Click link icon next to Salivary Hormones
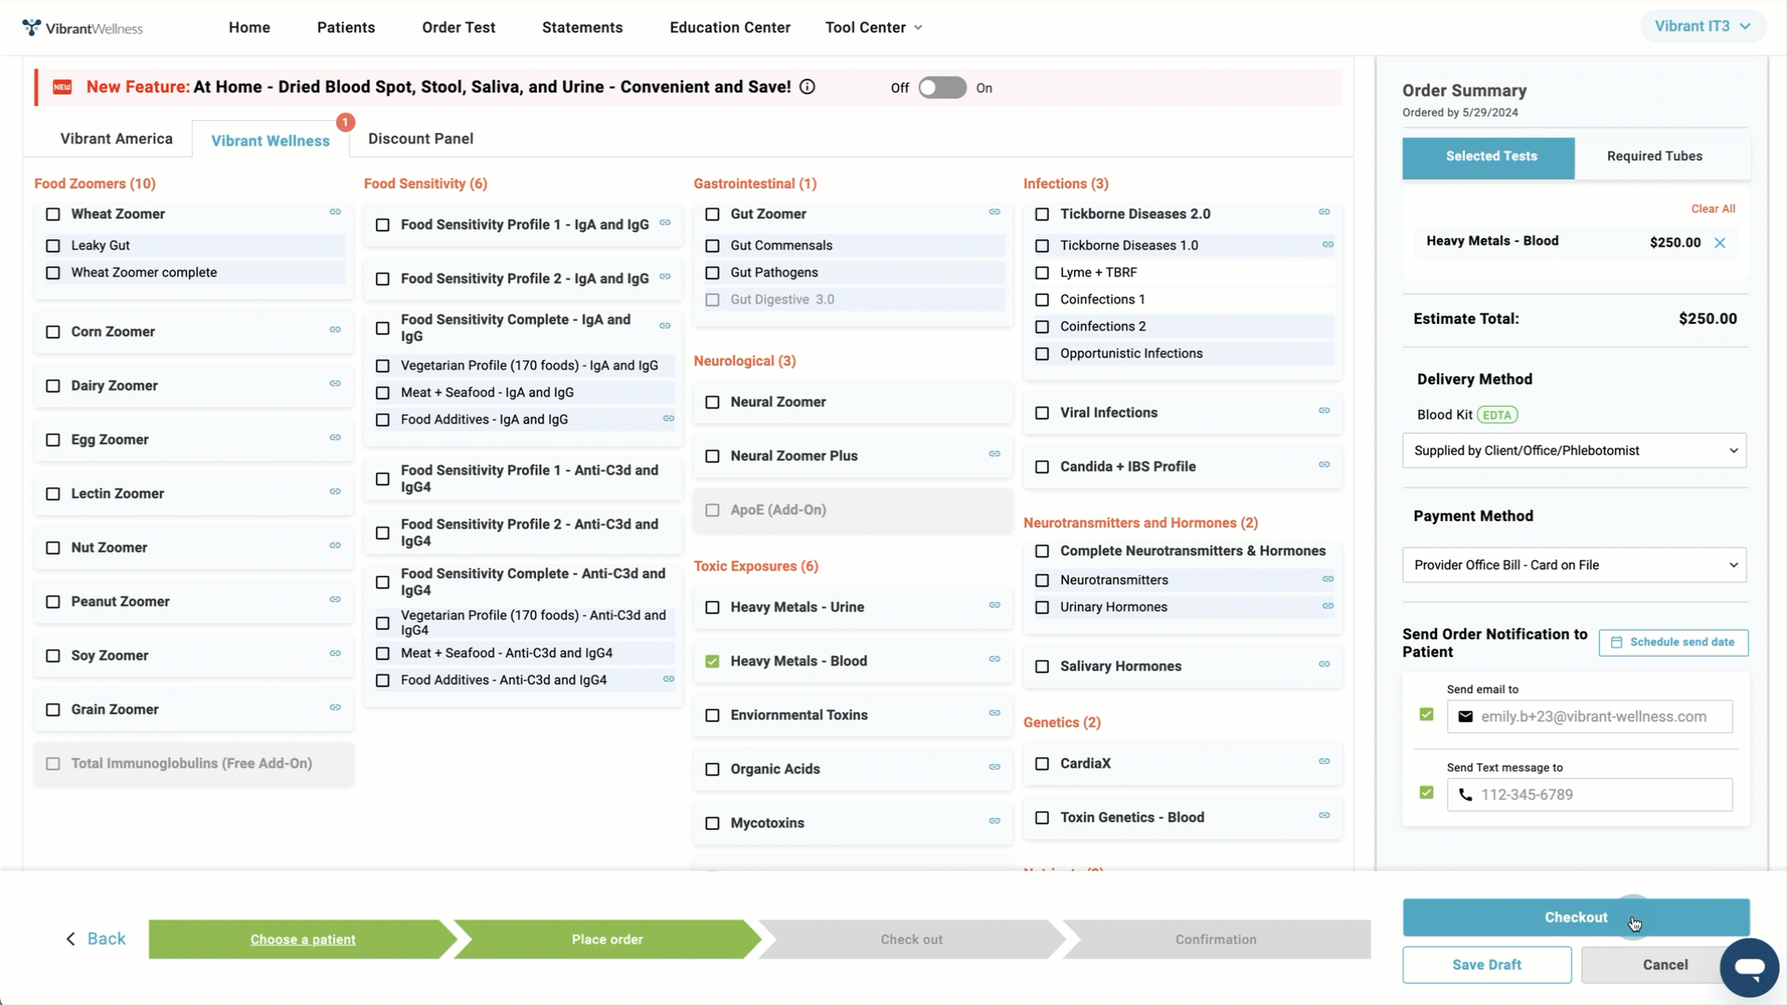This screenshot has width=1787, height=1005. click(1324, 664)
